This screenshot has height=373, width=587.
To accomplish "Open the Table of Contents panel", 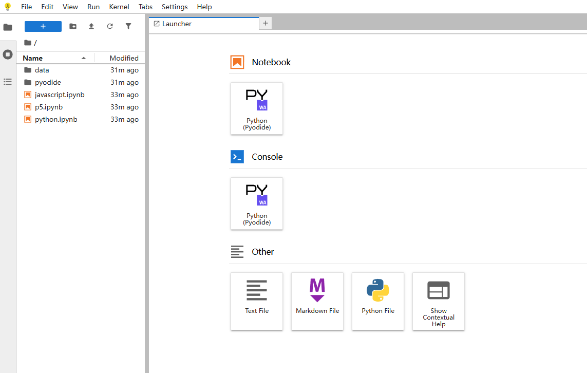I will 8,82.
